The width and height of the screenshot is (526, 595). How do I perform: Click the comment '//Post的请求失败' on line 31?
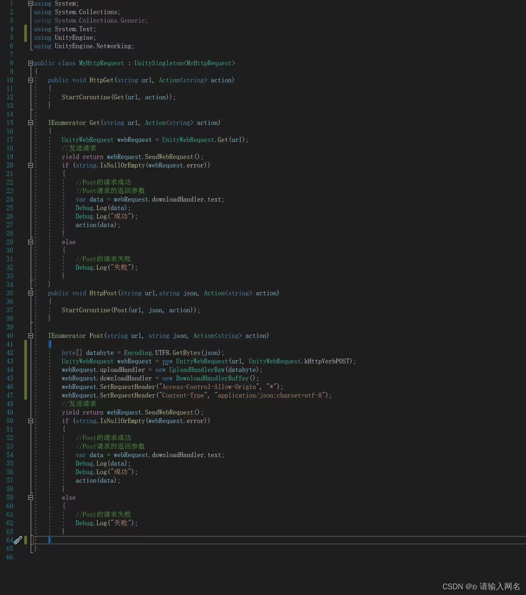(x=103, y=259)
